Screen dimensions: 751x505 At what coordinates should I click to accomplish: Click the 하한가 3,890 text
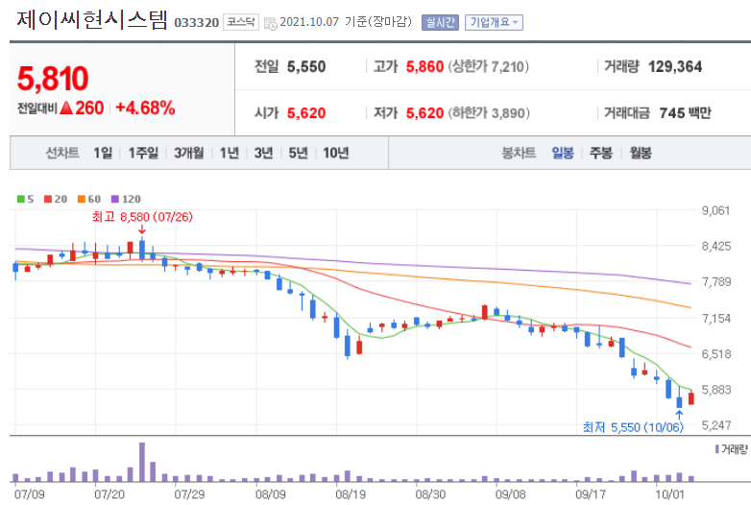pyautogui.click(x=489, y=113)
